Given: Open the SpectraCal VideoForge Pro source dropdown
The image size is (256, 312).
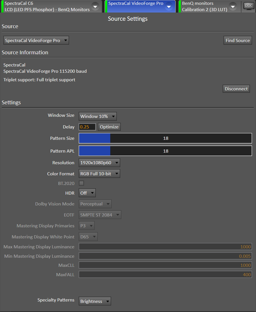Looking at the screenshot, I should [x=36, y=40].
